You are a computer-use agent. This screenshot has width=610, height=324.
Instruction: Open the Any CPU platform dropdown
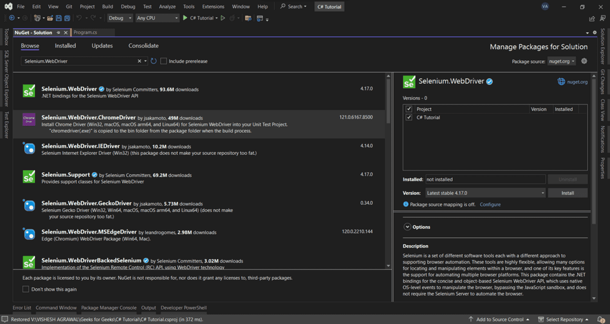pyautogui.click(x=157, y=18)
